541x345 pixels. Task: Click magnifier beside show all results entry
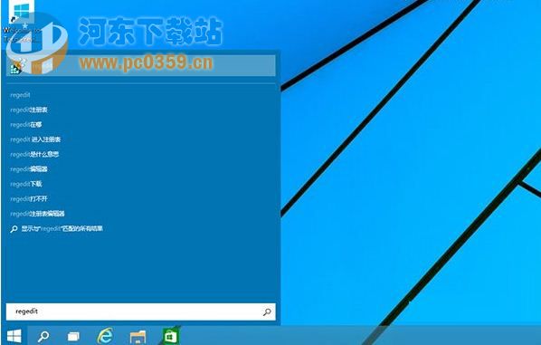coord(14,228)
